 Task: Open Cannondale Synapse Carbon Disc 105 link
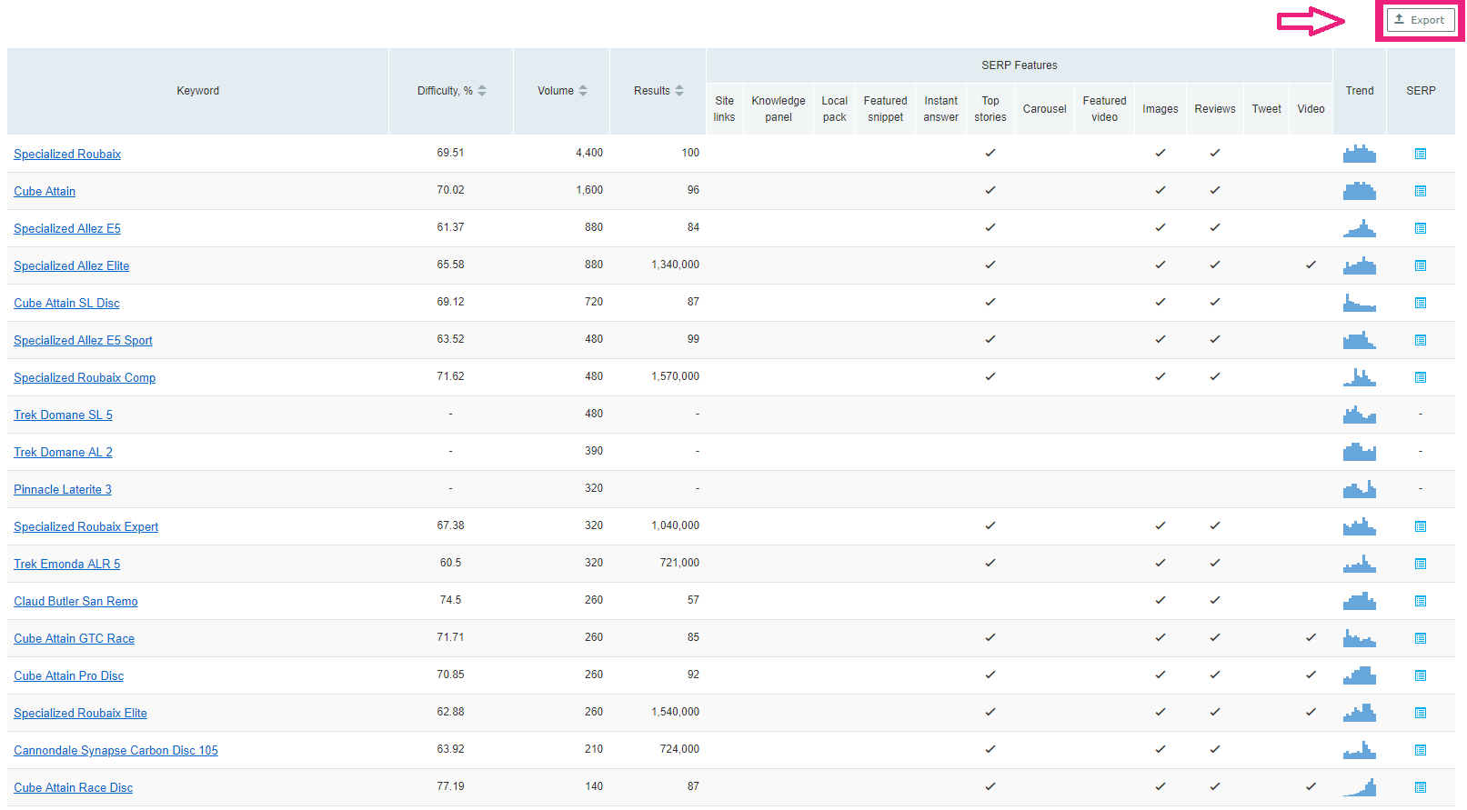(x=116, y=751)
